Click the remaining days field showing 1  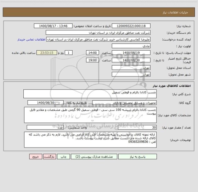[68, 53]
